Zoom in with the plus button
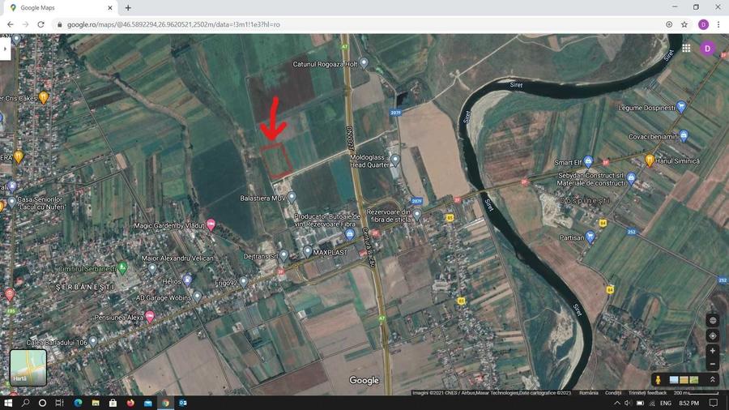Screen dimensions: 729x410 (712, 351)
